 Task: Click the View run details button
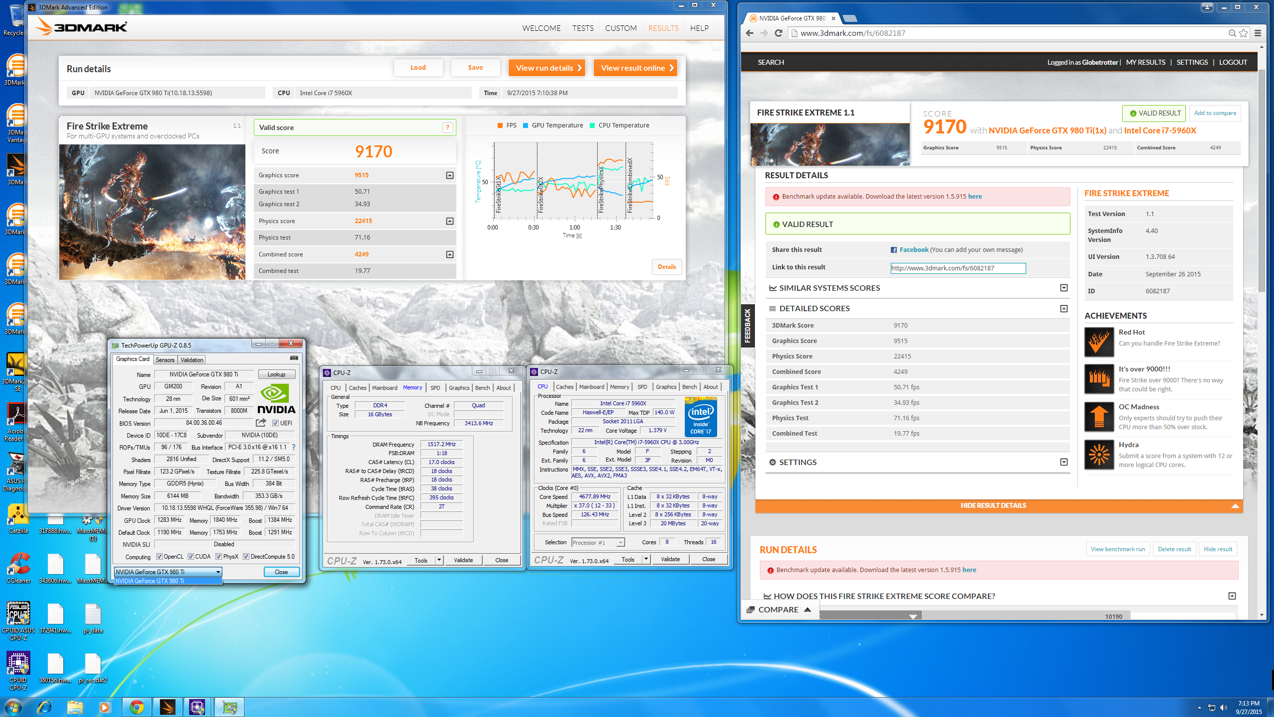pos(546,68)
